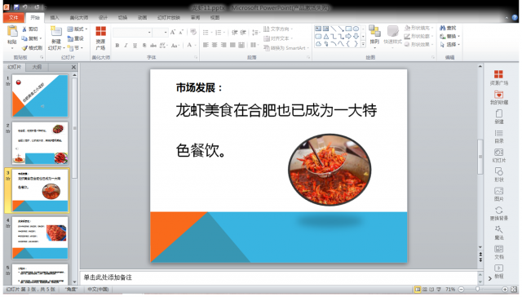Switch to the Animations ribbon tab
Viewport: 522px width, 297px height.
coord(142,18)
